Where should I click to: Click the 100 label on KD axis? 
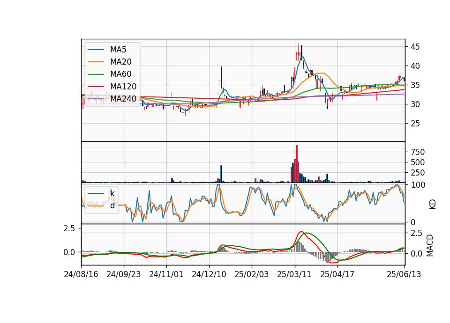pyautogui.click(x=418, y=185)
